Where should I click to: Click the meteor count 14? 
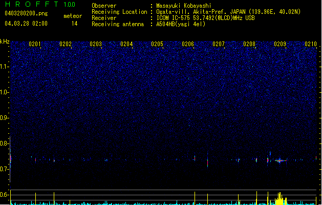pyautogui.click(x=75, y=24)
